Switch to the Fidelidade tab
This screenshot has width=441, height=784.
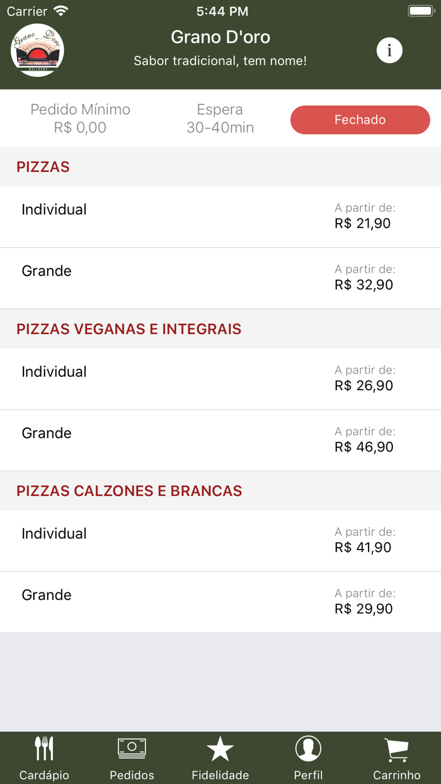point(220,758)
